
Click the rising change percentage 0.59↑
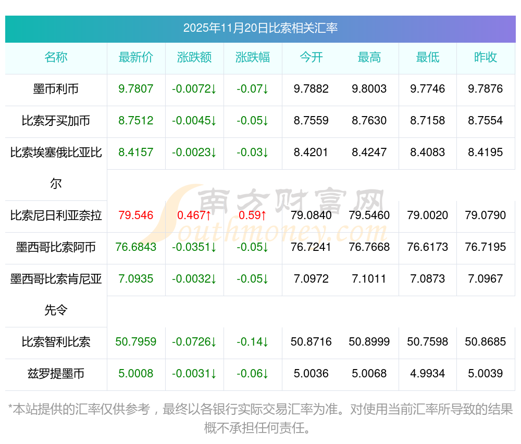point(253,215)
